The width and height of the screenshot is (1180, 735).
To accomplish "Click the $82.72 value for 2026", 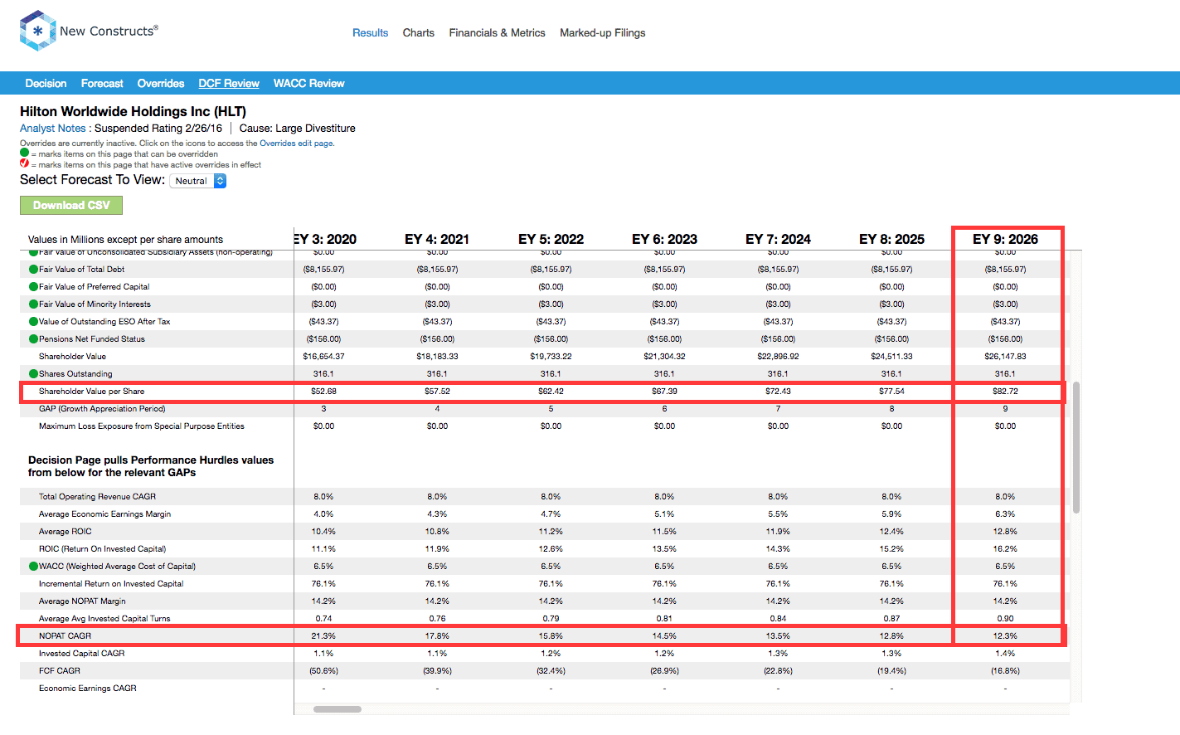I will coord(1005,392).
